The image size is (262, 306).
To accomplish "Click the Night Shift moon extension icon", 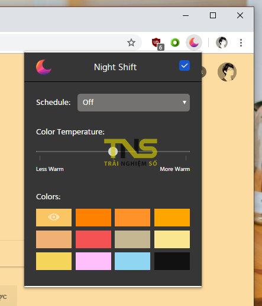I will coord(194,42).
